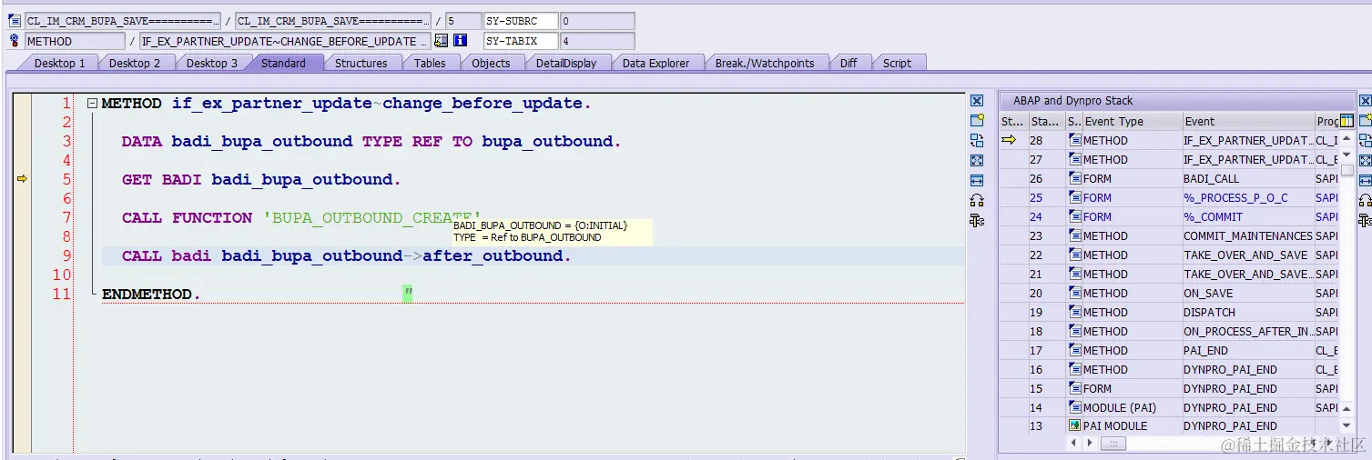Open the Tables tab
The image size is (1372, 460).
click(x=430, y=63)
